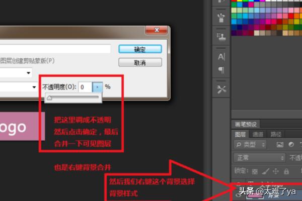The width and height of the screenshot is (302, 201).
Task: Toggle lock position for layer
Action: coord(275,171)
